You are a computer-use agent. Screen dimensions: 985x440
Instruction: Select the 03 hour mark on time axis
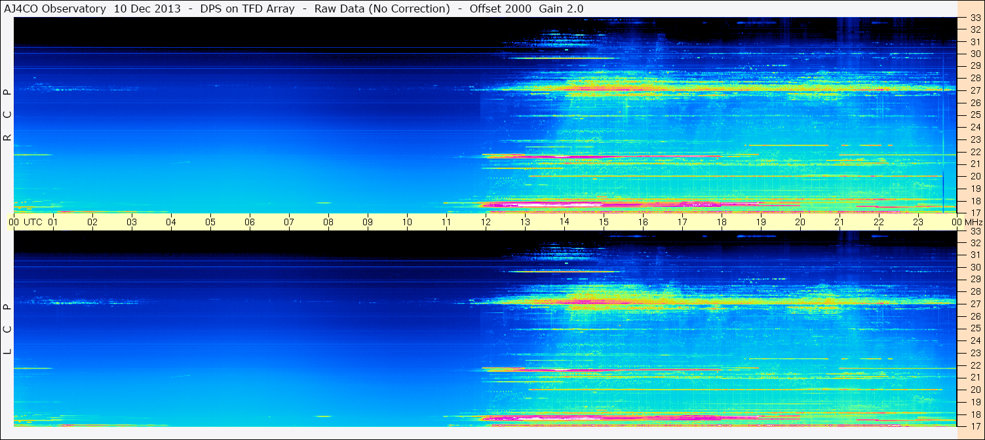point(132,223)
